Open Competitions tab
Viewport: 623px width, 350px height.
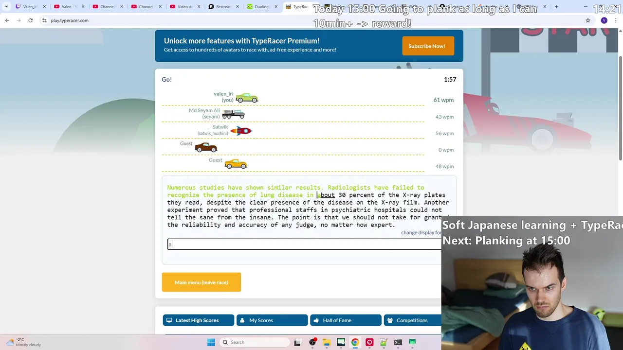413,320
